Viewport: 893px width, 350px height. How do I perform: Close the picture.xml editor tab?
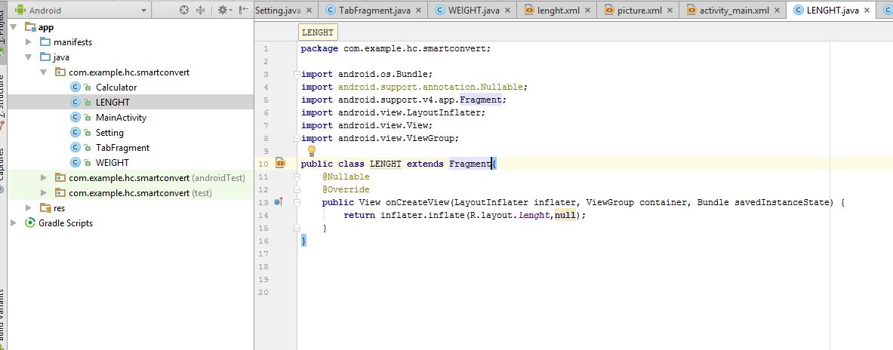[x=667, y=11]
